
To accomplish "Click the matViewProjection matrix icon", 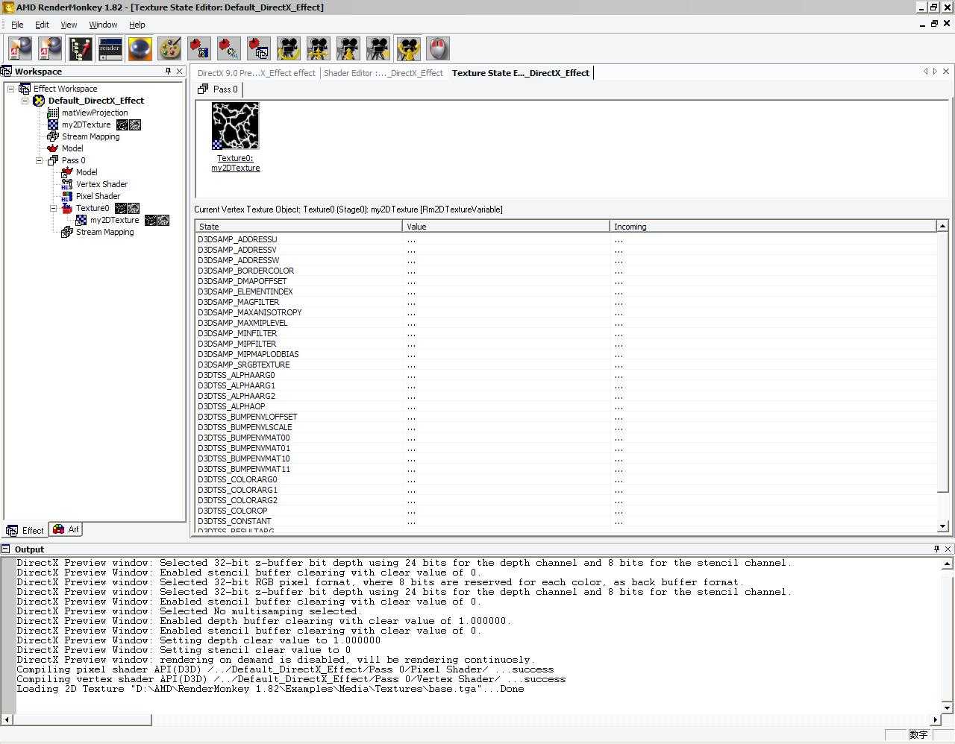I will pos(53,113).
